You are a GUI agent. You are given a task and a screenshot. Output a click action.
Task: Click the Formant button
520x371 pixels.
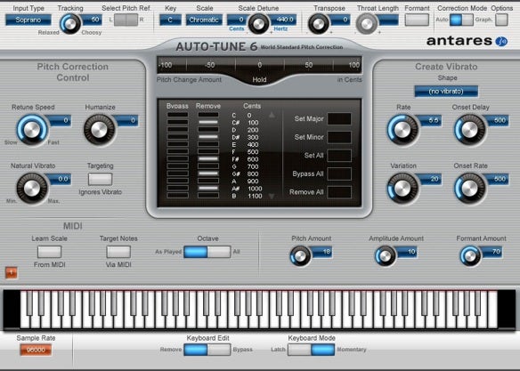tap(417, 20)
